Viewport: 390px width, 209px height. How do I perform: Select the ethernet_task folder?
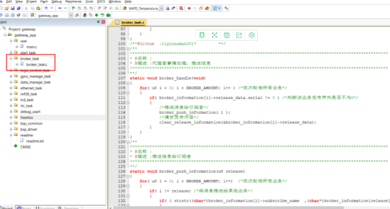coord(31,88)
